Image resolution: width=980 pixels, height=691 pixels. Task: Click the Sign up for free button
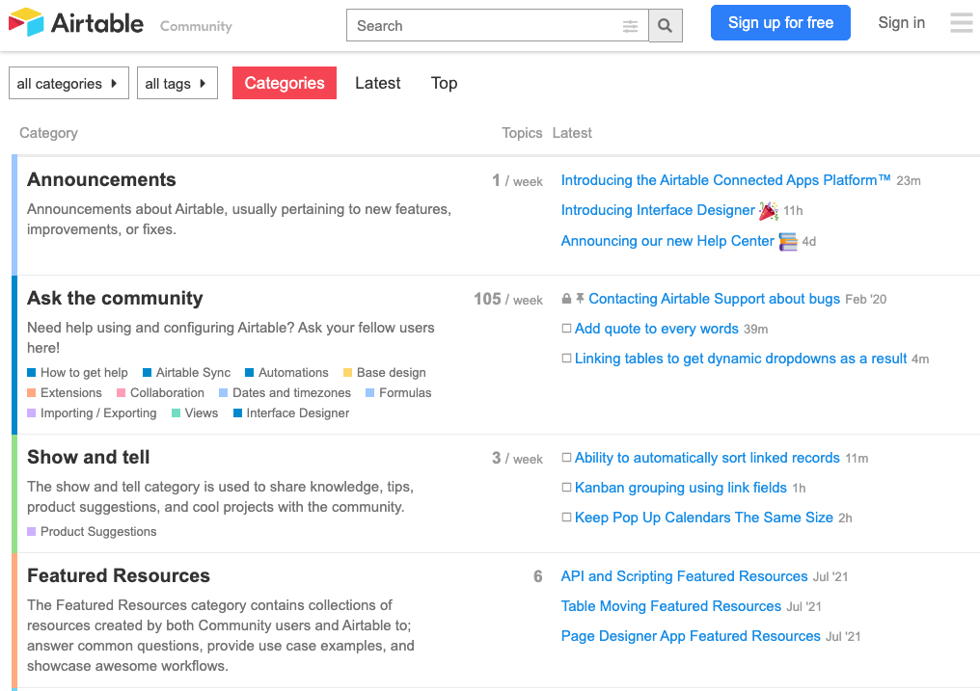tap(780, 22)
